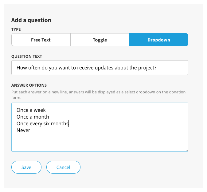This screenshot has height=192, width=207.
Task: Click the helper text about new-line answers
Action: point(99,95)
